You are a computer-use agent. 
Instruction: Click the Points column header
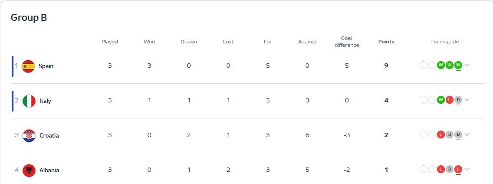386,42
